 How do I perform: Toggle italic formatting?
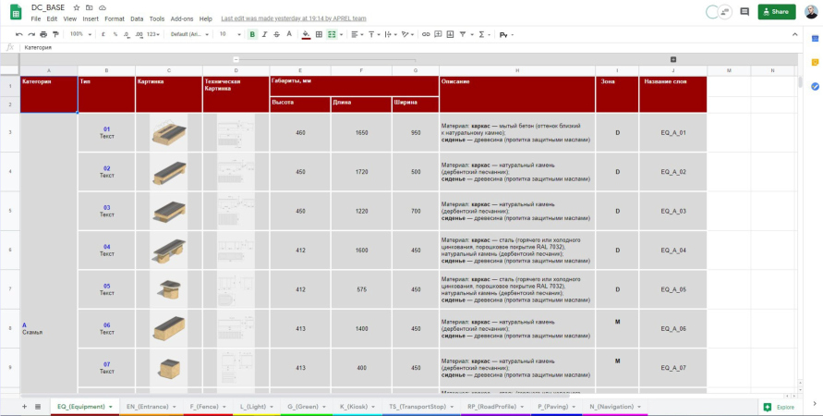click(264, 34)
